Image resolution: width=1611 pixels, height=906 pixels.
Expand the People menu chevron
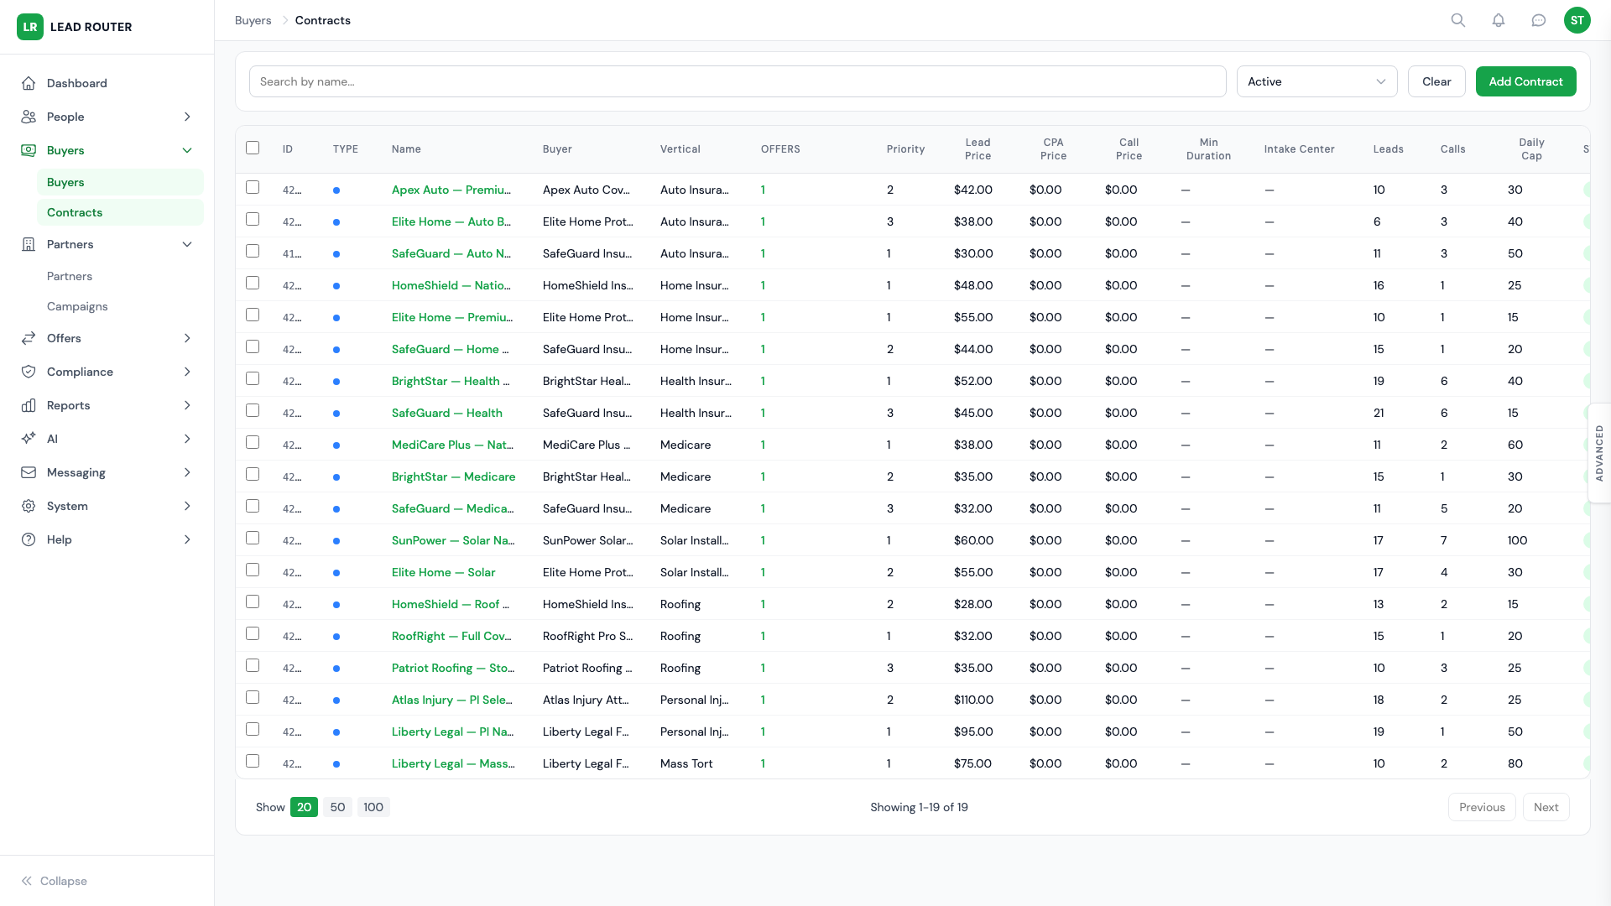click(x=187, y=117)
